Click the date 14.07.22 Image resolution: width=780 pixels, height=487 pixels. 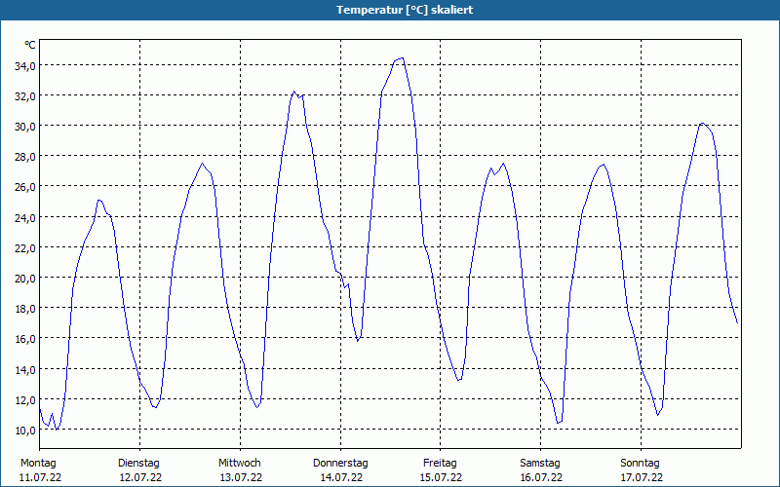click(x=341, y=477)
